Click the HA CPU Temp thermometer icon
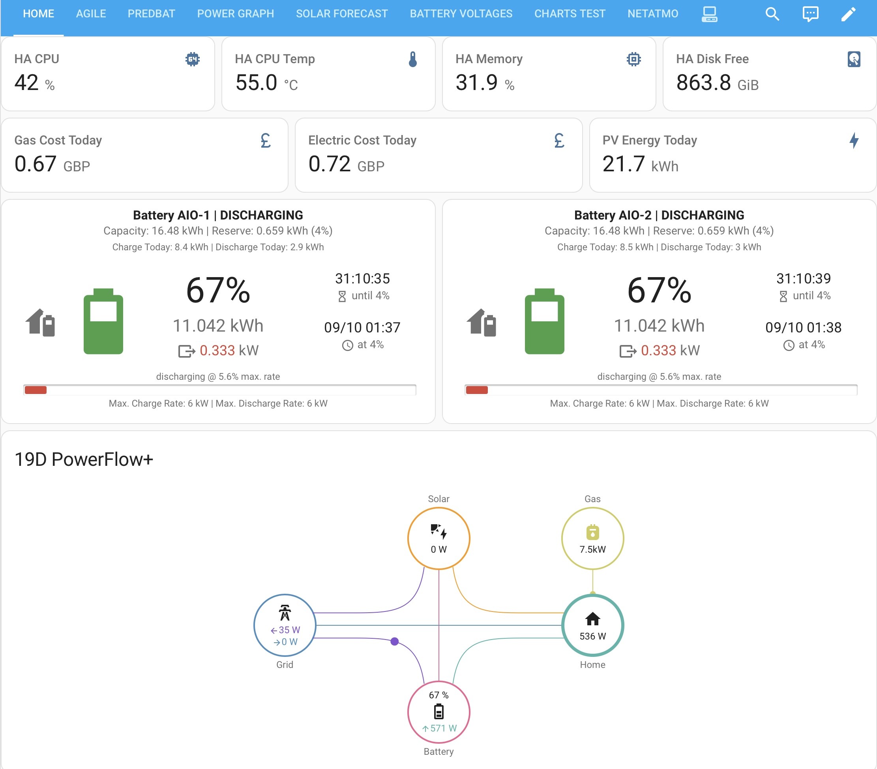This screenshot has height=769, width=877. [413, 59]
